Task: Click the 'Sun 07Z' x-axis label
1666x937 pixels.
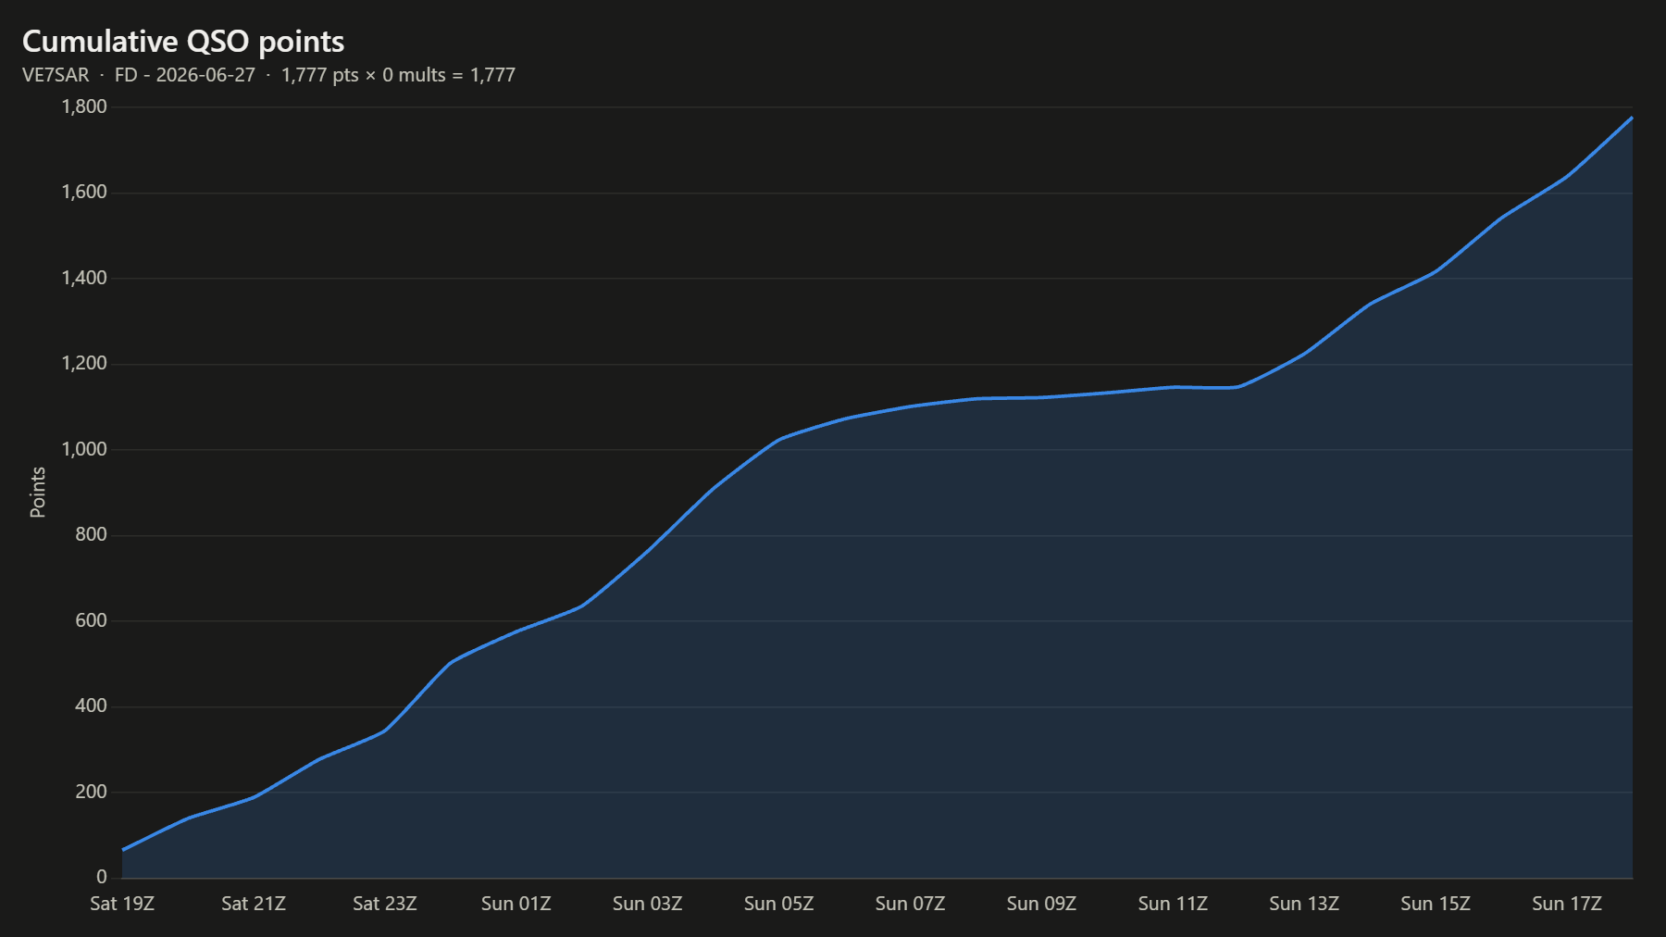Action: (x=911, y=904)
